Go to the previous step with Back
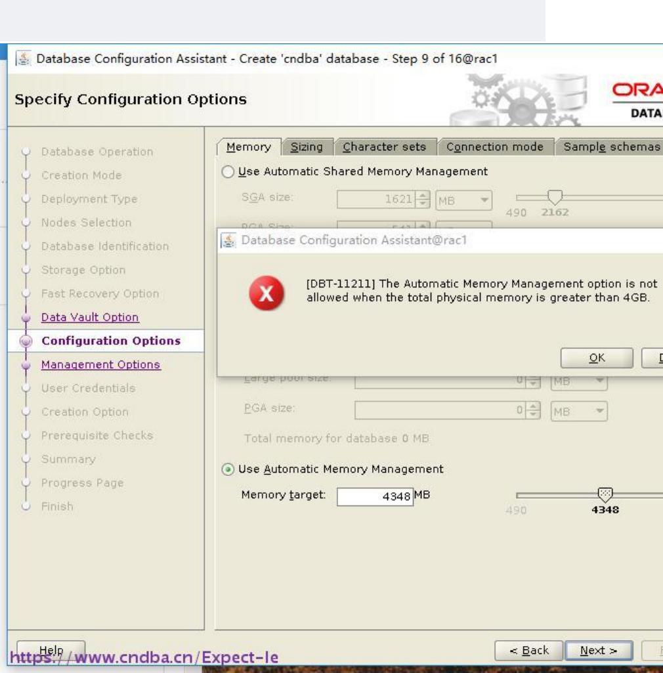663x673 pixels. 528,651
